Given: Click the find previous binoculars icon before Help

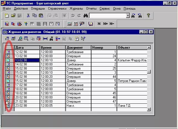Looking at the screenshot, I should click(x=140, y=15).
